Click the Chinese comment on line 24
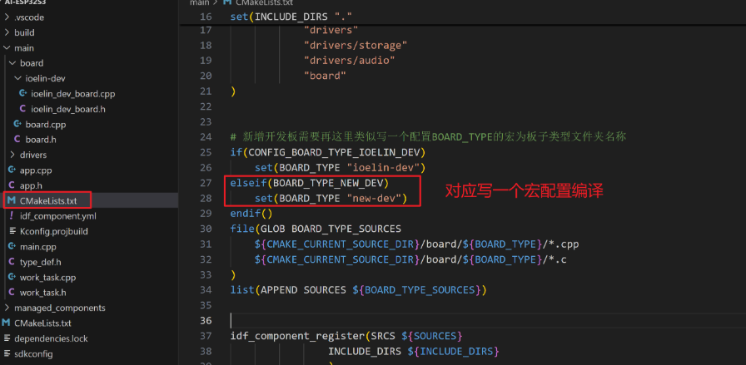Viewport: 746px width, 365px height. point(428,137)
